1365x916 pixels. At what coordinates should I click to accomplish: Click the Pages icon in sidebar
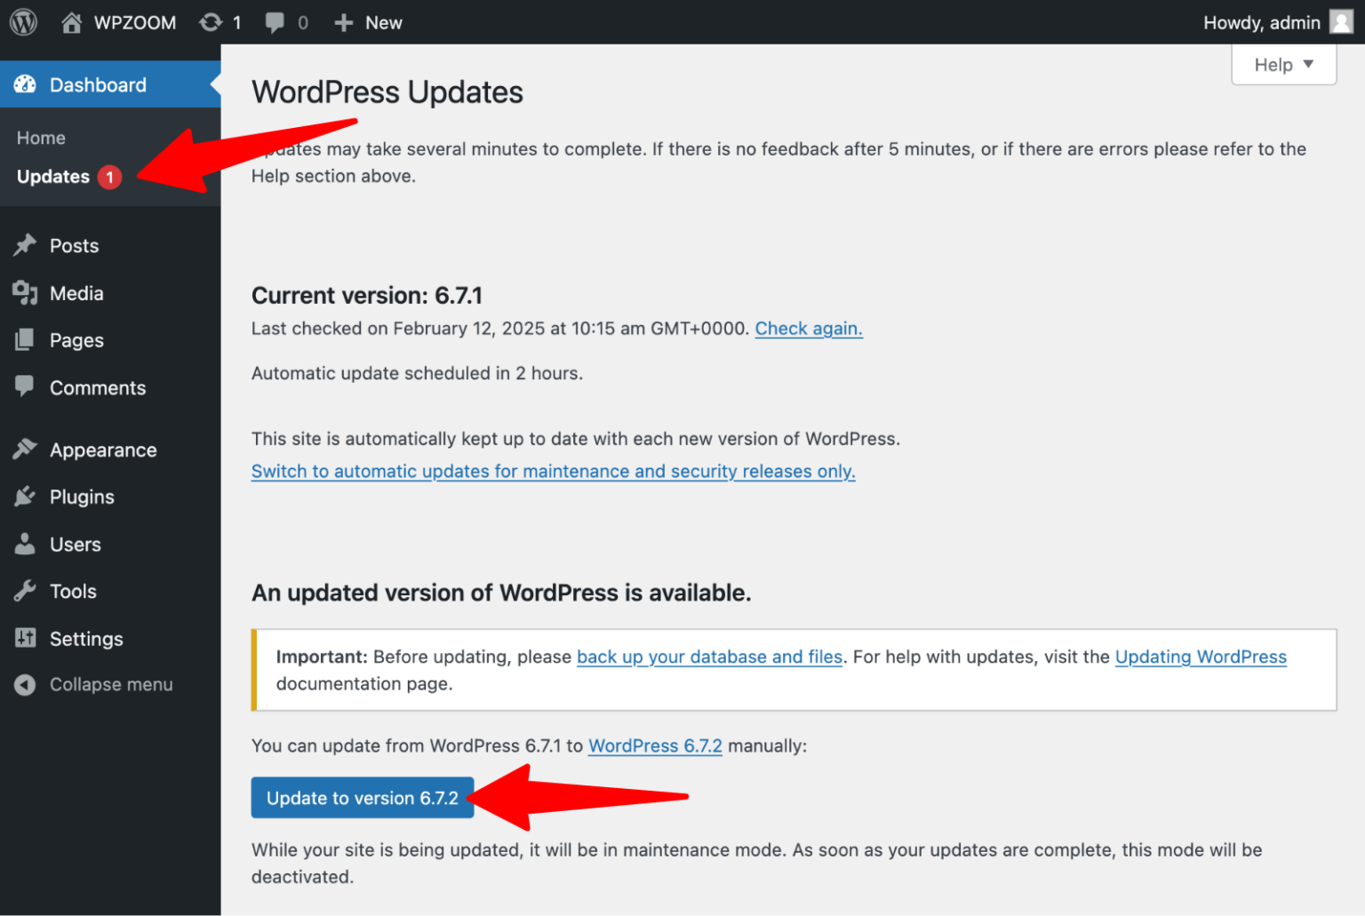pos(26,340)
